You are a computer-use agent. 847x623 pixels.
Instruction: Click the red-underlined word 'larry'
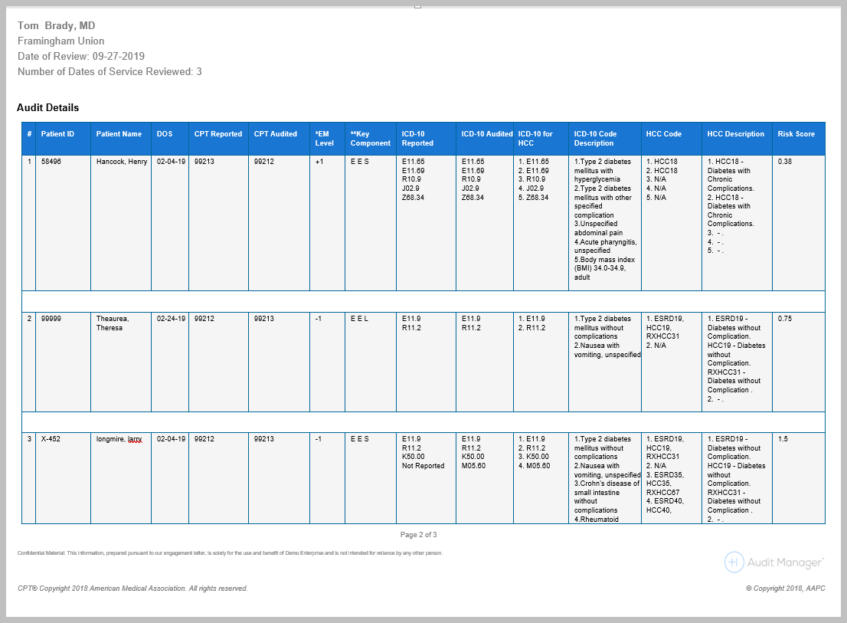pyautogui.click(x=135, y=439)
